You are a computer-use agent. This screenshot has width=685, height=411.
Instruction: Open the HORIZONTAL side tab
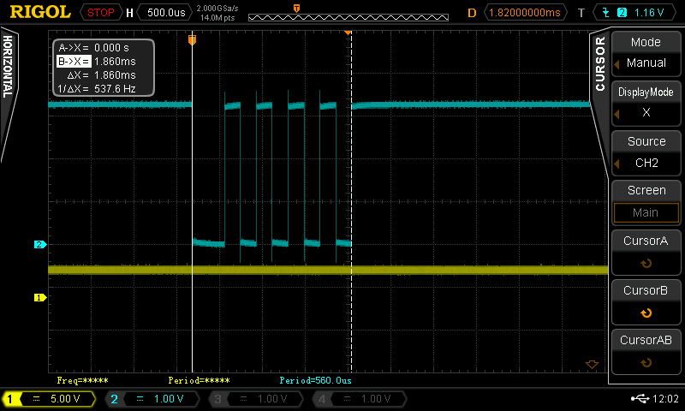click(x=8, y=67)
